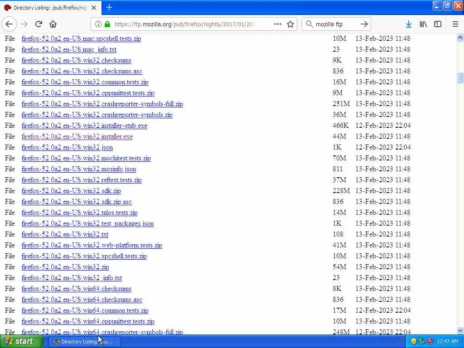Select the Directory Listing tab
Image resolution: width=464 pixels, height=348 pixels.
[51, 8]
